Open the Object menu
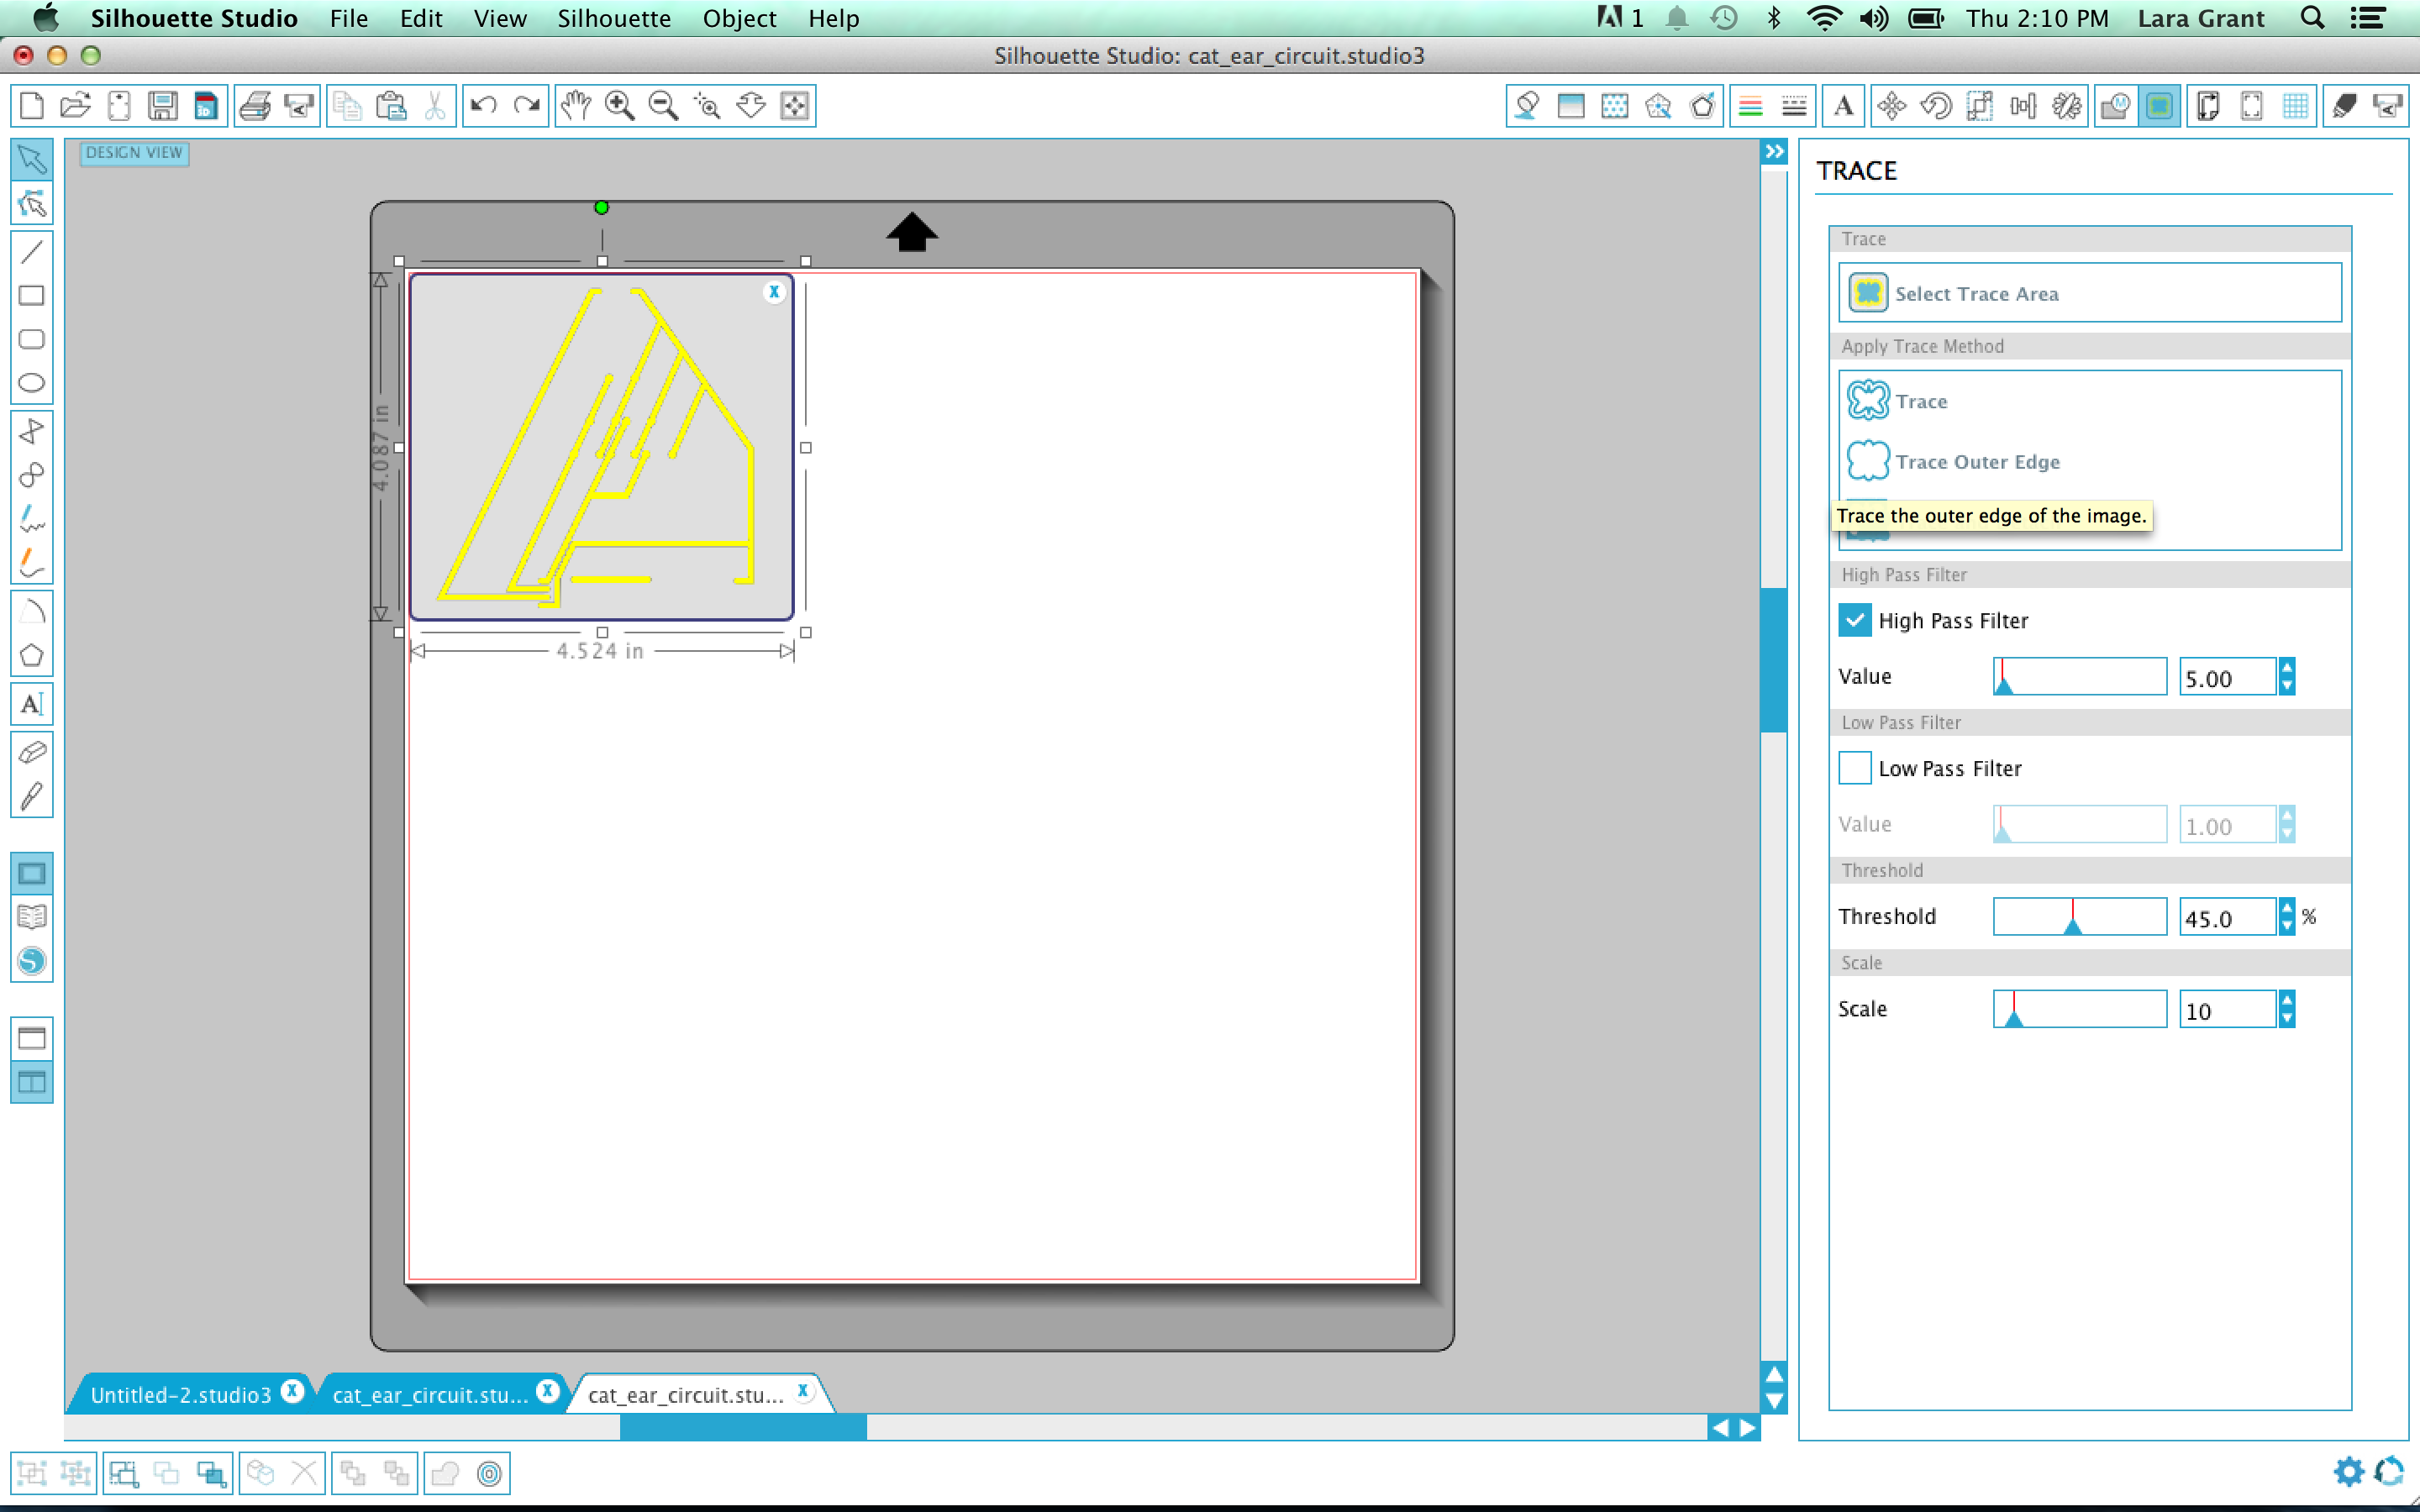The width and height of the screenshot is (2420, 1512). pos(739,18)
